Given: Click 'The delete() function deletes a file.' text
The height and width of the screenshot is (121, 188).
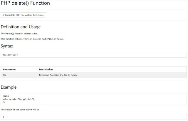Looking at the screenshot, I should (19, 33).
